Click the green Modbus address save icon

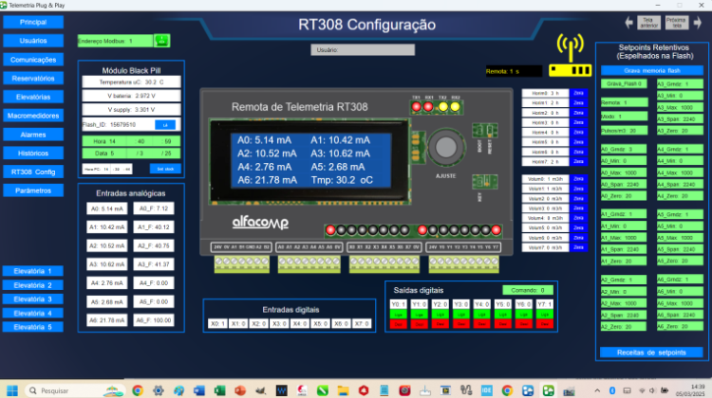pyautogui.click(x=161, y=41)
